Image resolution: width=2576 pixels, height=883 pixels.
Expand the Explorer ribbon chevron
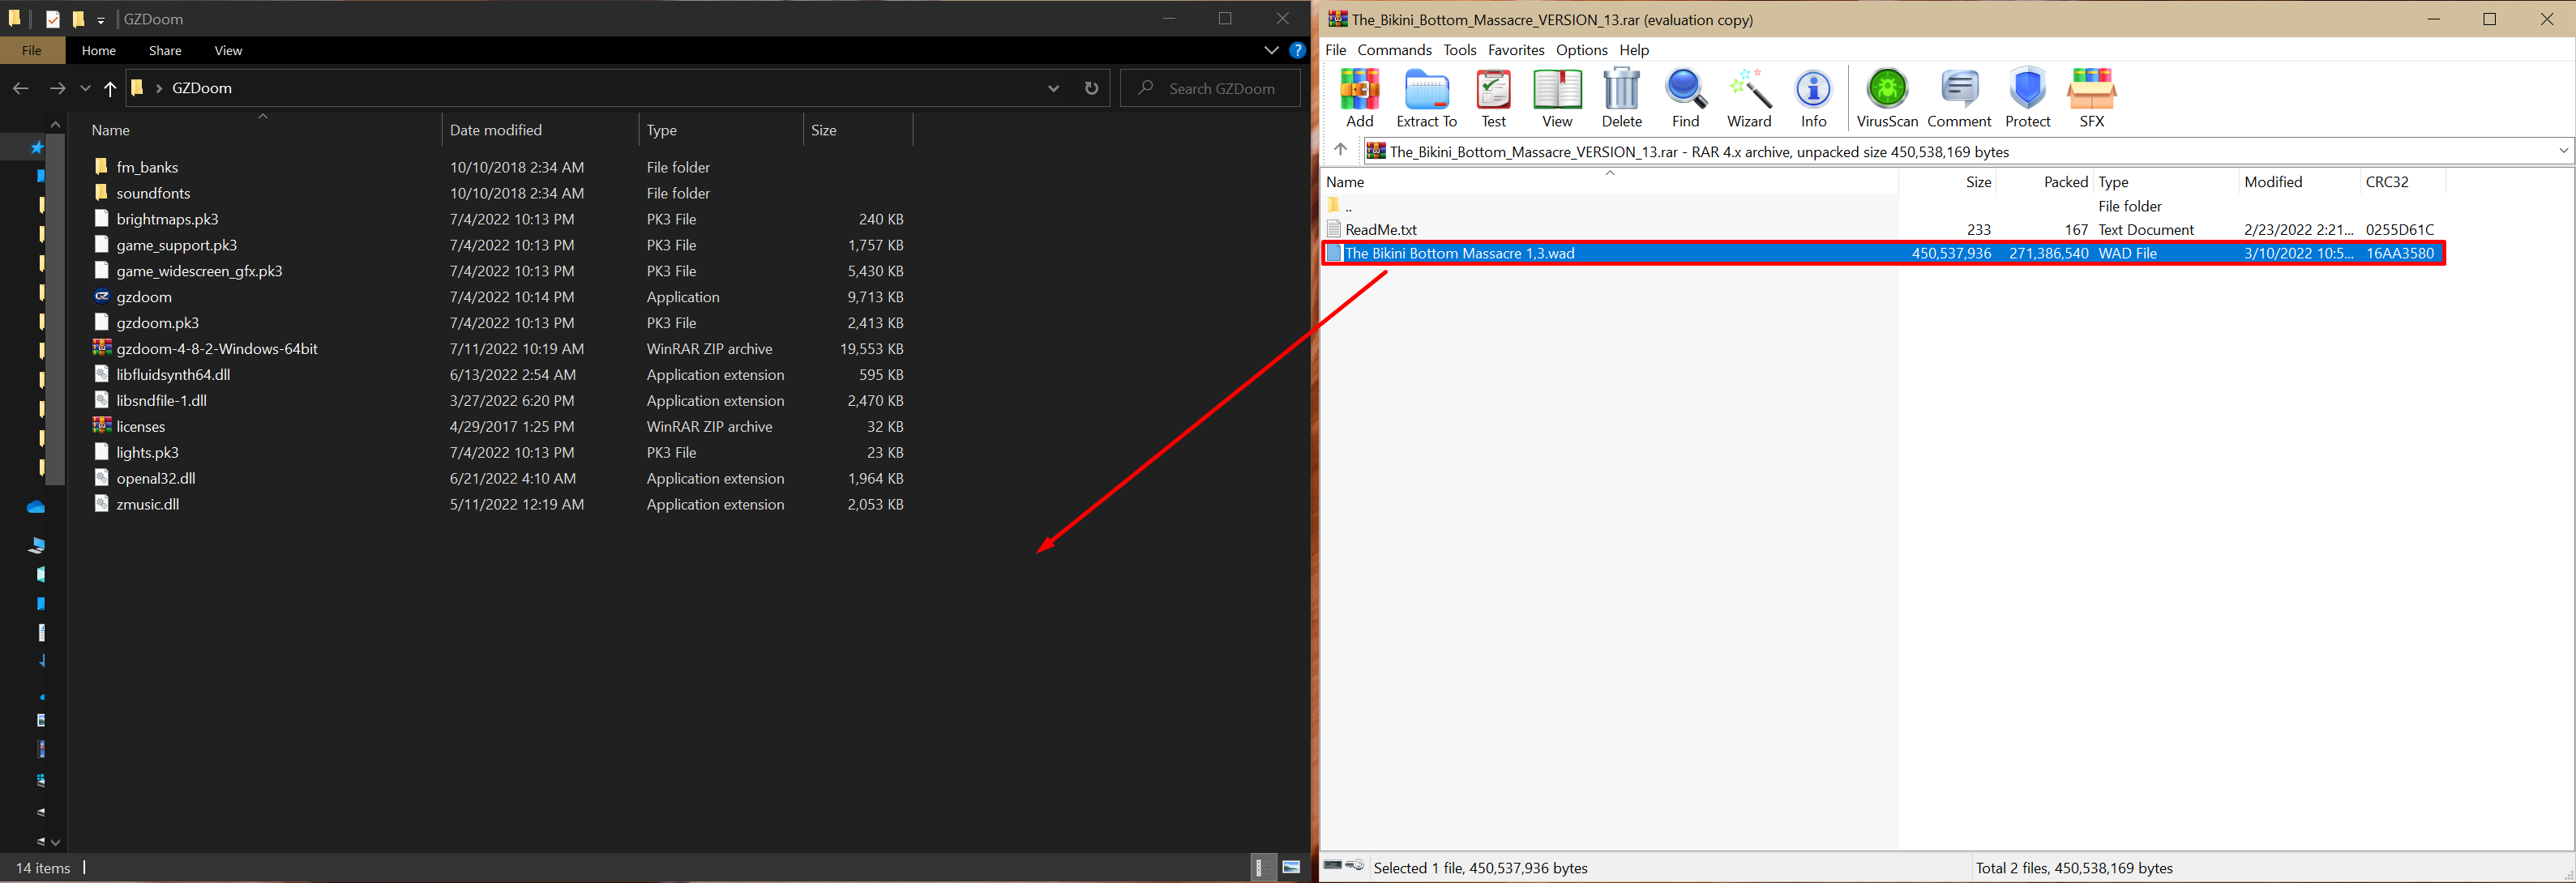1271,50
